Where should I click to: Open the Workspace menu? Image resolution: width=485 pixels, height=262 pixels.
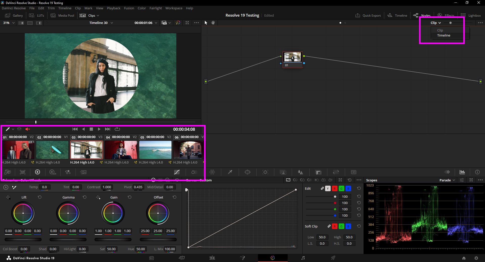[174, 8]
